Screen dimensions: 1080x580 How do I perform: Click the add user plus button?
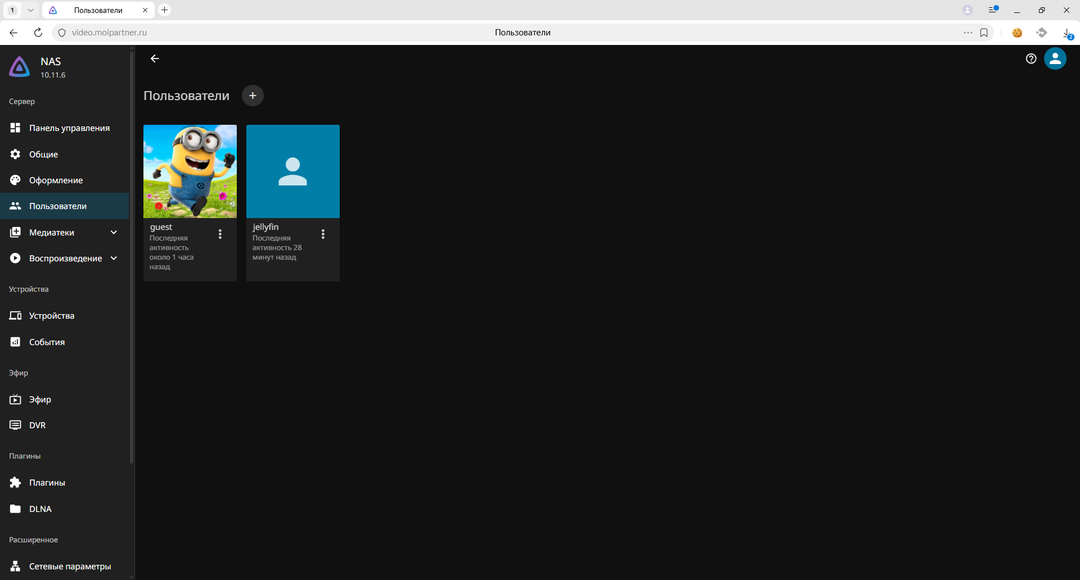coord(253,96)
